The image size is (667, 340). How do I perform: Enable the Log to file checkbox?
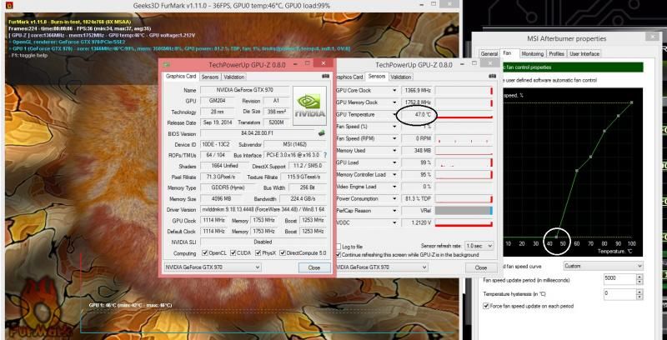tap(339, 247)
